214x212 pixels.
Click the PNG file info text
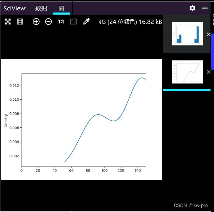pyautogui.click(x=130, y=22)
